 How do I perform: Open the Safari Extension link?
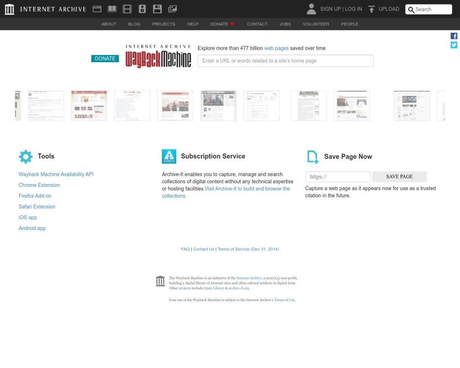37,207
